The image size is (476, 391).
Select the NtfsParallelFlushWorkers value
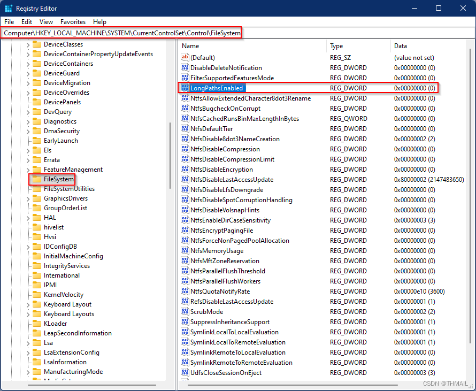[x=225, y=281]
